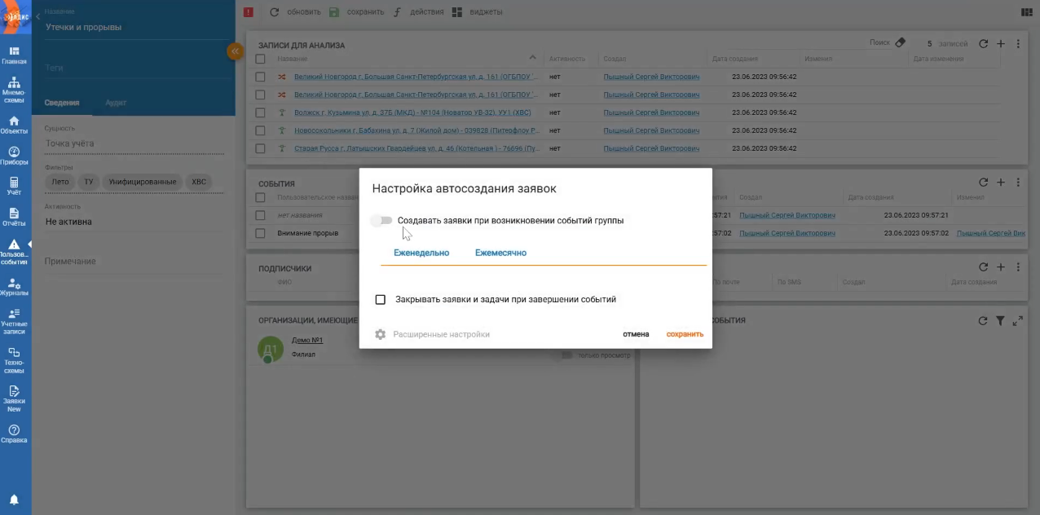
Task: Toggle create requests on group events switch
Action: point(381,221)
